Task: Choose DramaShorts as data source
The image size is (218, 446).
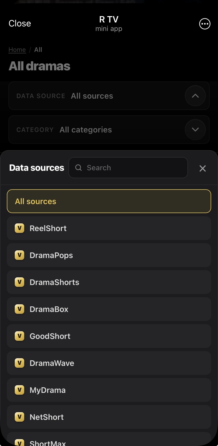Action: (x=109, y=282)
